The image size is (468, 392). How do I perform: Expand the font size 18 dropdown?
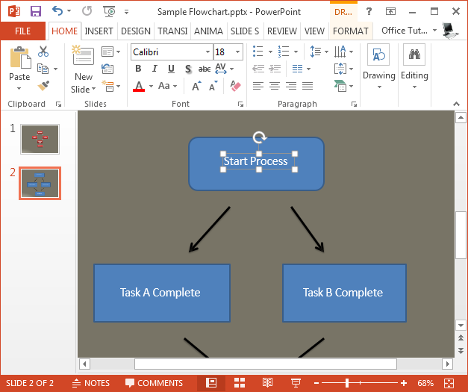(237, 52)
